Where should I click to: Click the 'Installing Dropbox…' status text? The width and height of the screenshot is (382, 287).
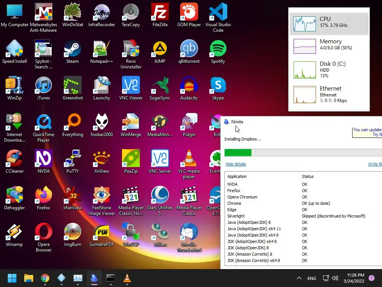(242, 139)
